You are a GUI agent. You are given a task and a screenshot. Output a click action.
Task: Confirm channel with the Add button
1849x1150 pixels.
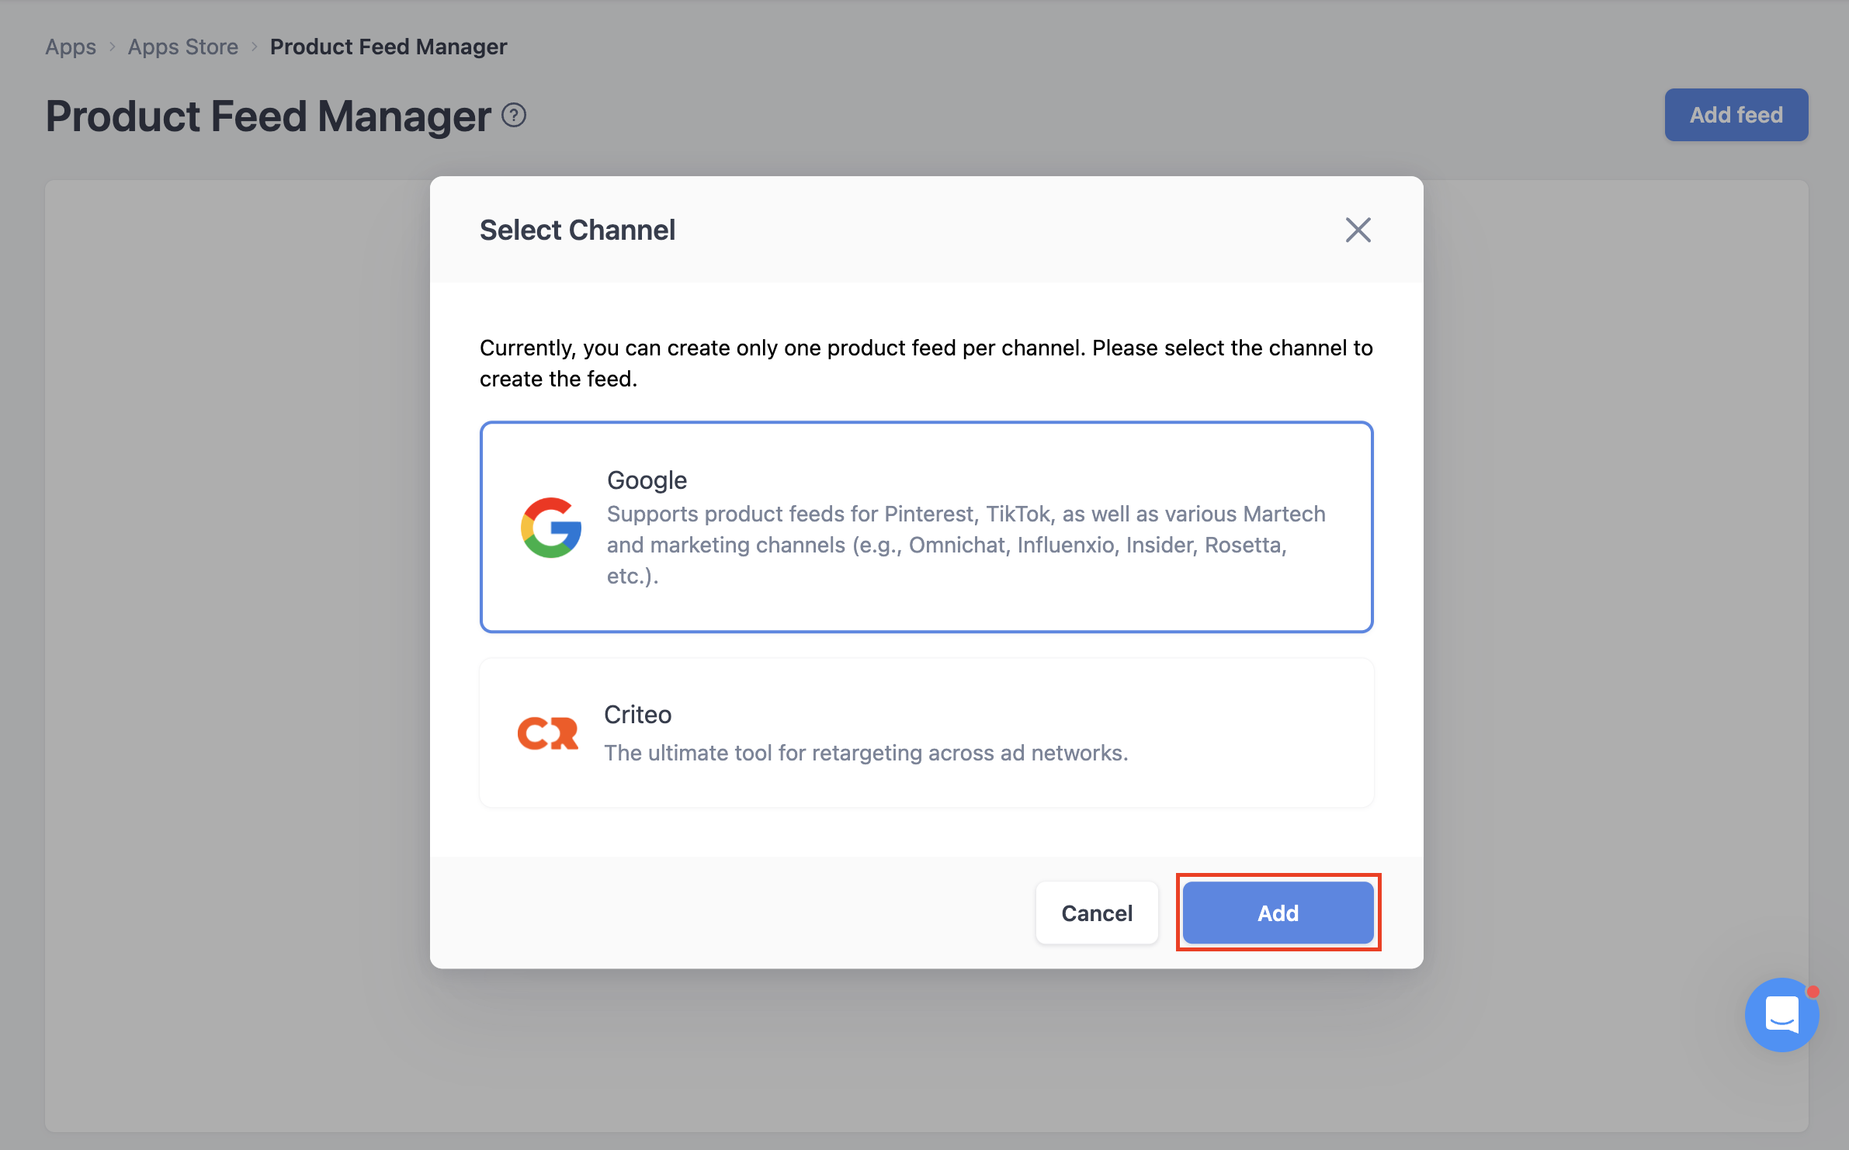pos(1278,913)
